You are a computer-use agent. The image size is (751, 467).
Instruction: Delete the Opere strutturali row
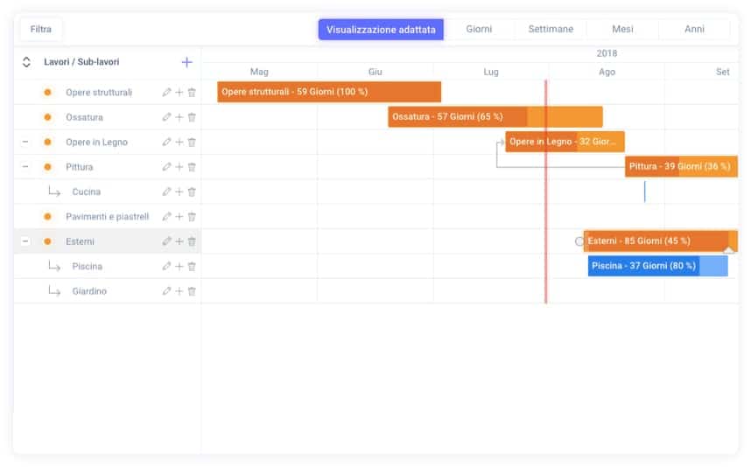[192, 93]
